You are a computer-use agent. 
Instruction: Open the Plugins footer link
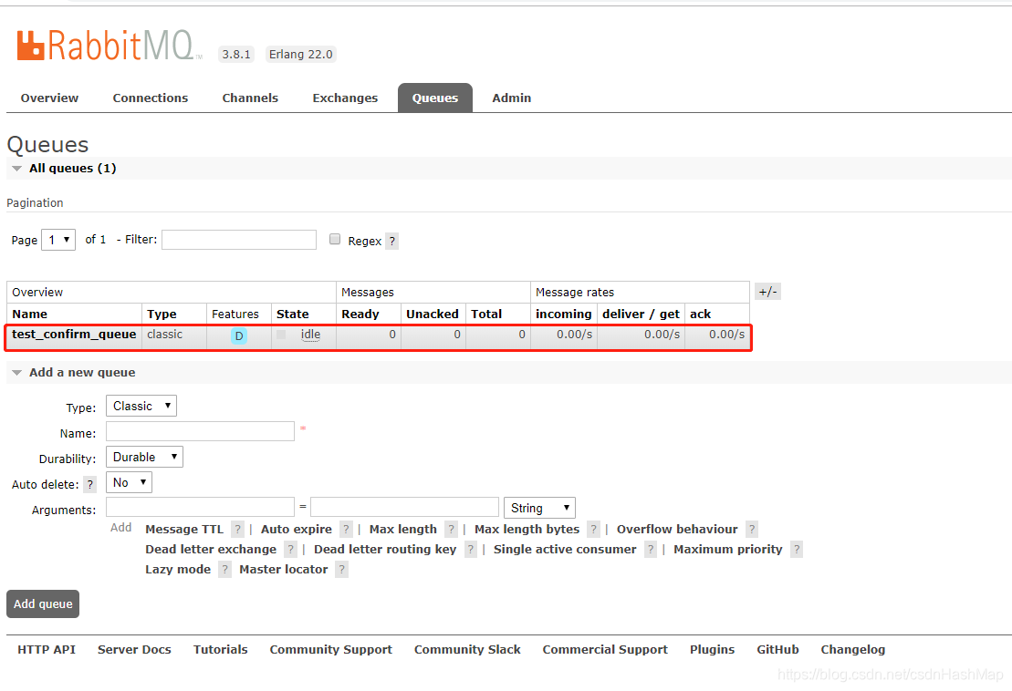[x=712, y=650]
